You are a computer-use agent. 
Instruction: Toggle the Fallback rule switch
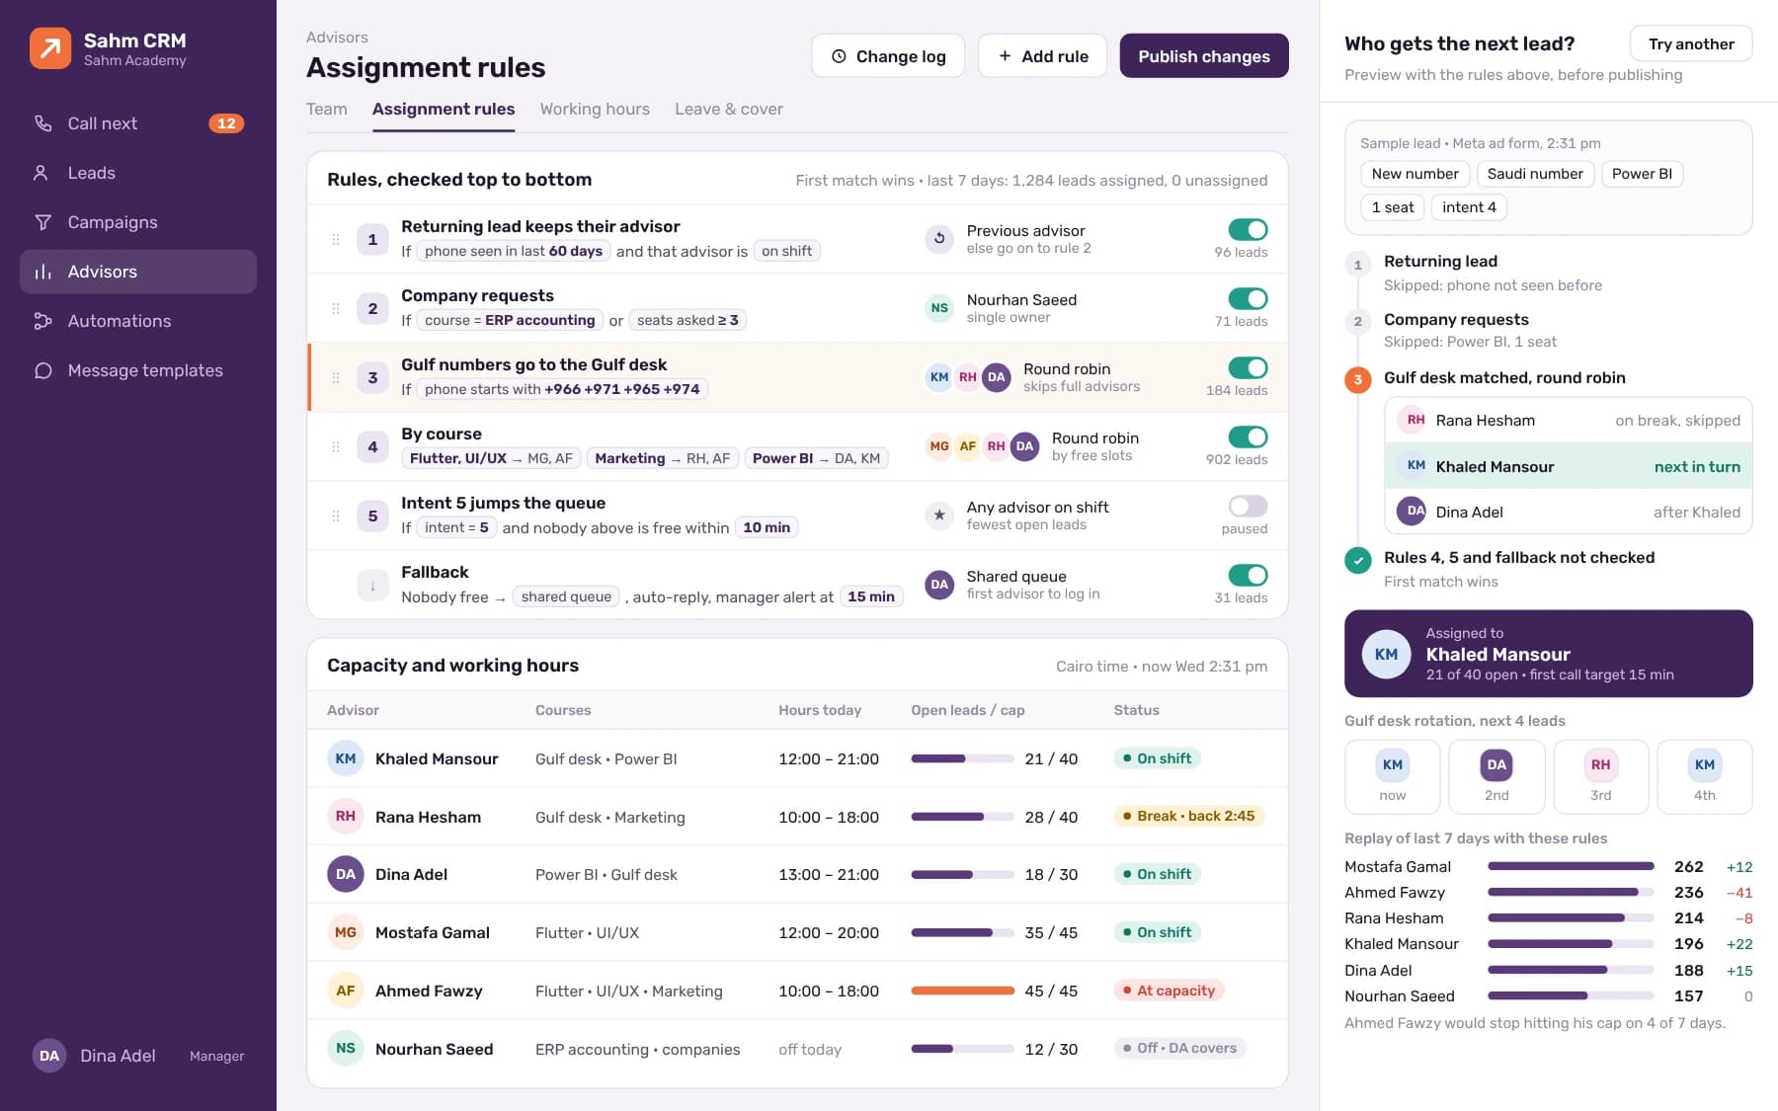pos(1248,575)
